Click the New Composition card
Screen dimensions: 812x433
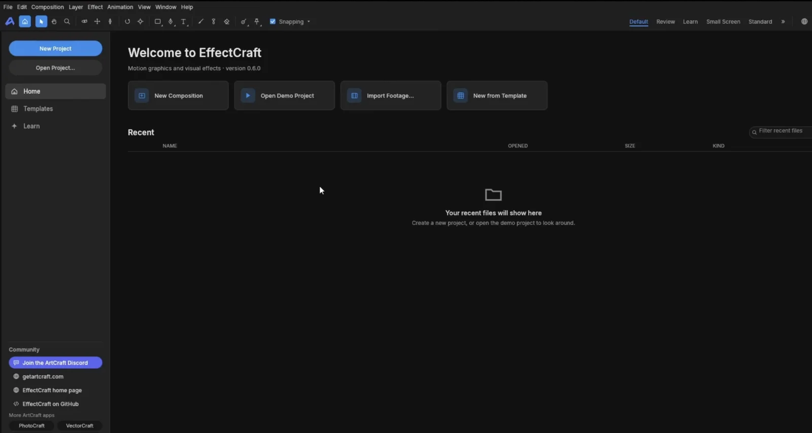pyautogui.click(x=178, y=95)
